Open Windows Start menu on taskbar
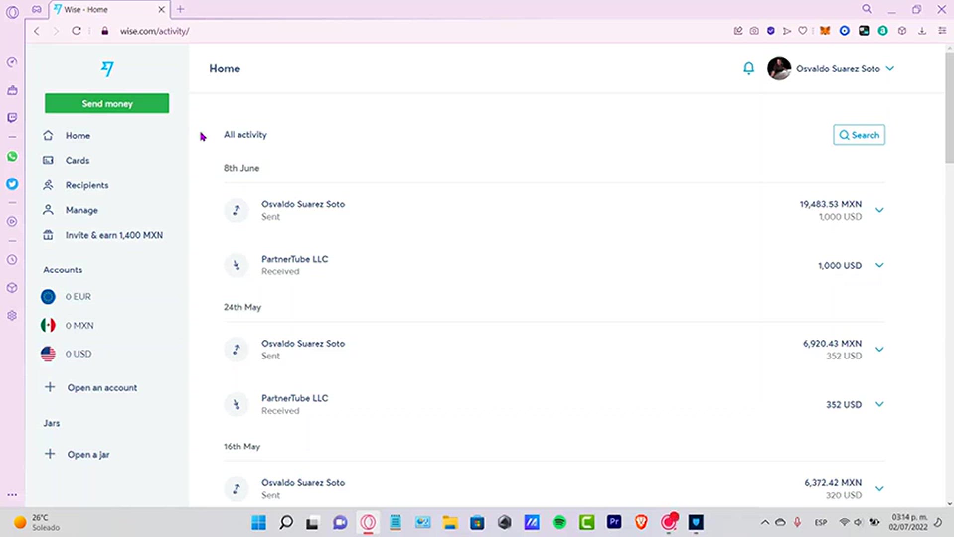 (x=258, y=522)
